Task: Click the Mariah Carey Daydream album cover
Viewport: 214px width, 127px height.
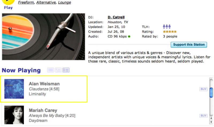Action: 14,115
